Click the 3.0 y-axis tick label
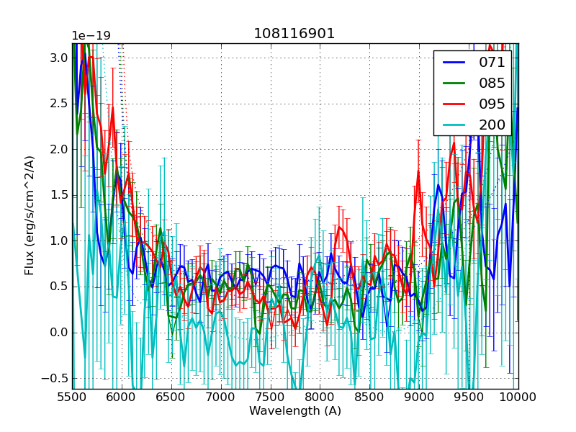The width and height of the screenshot is (576, 432). [59, 58]
